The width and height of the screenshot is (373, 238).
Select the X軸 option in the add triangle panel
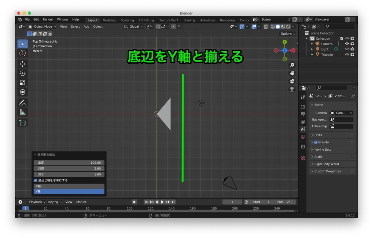pyautogui.click(x=69, y=186)
